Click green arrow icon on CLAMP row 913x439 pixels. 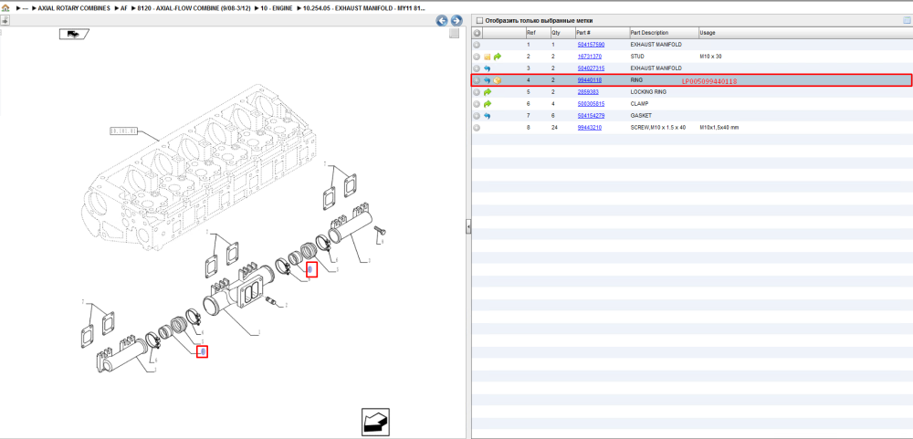488,104
